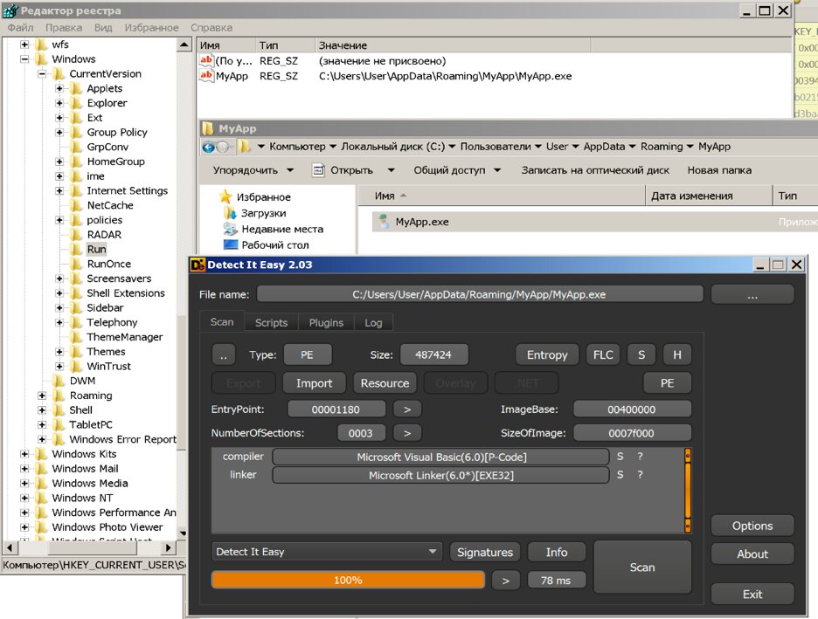Collapse the CurrentVersion registry key
The image size is (818, 619).
tap(42, 74)
